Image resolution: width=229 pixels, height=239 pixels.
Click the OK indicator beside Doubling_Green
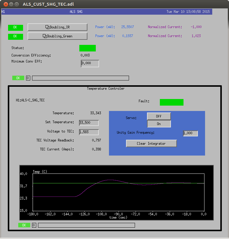[15, 36]
